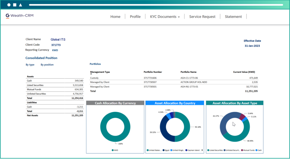Click the Mutual Funds legend marker
This screenshot has height=163, width=290.
click(242, 150)
